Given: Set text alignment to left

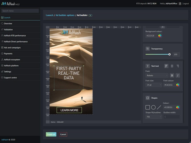Looking at the screenshot, I should [166, 66].
